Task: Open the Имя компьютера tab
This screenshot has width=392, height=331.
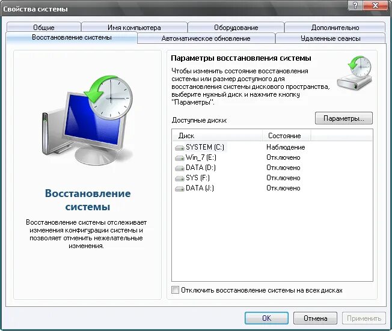Action: point(134,28)
